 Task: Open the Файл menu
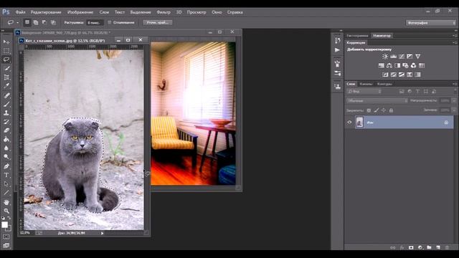click(20, 12)
